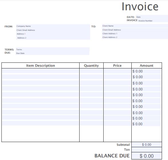168x160 pixels.
Task: Select the sender's Address 2 field
Action: pos(53,38)
